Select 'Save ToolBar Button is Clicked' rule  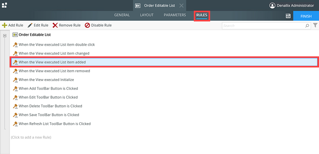coord(46,115)
